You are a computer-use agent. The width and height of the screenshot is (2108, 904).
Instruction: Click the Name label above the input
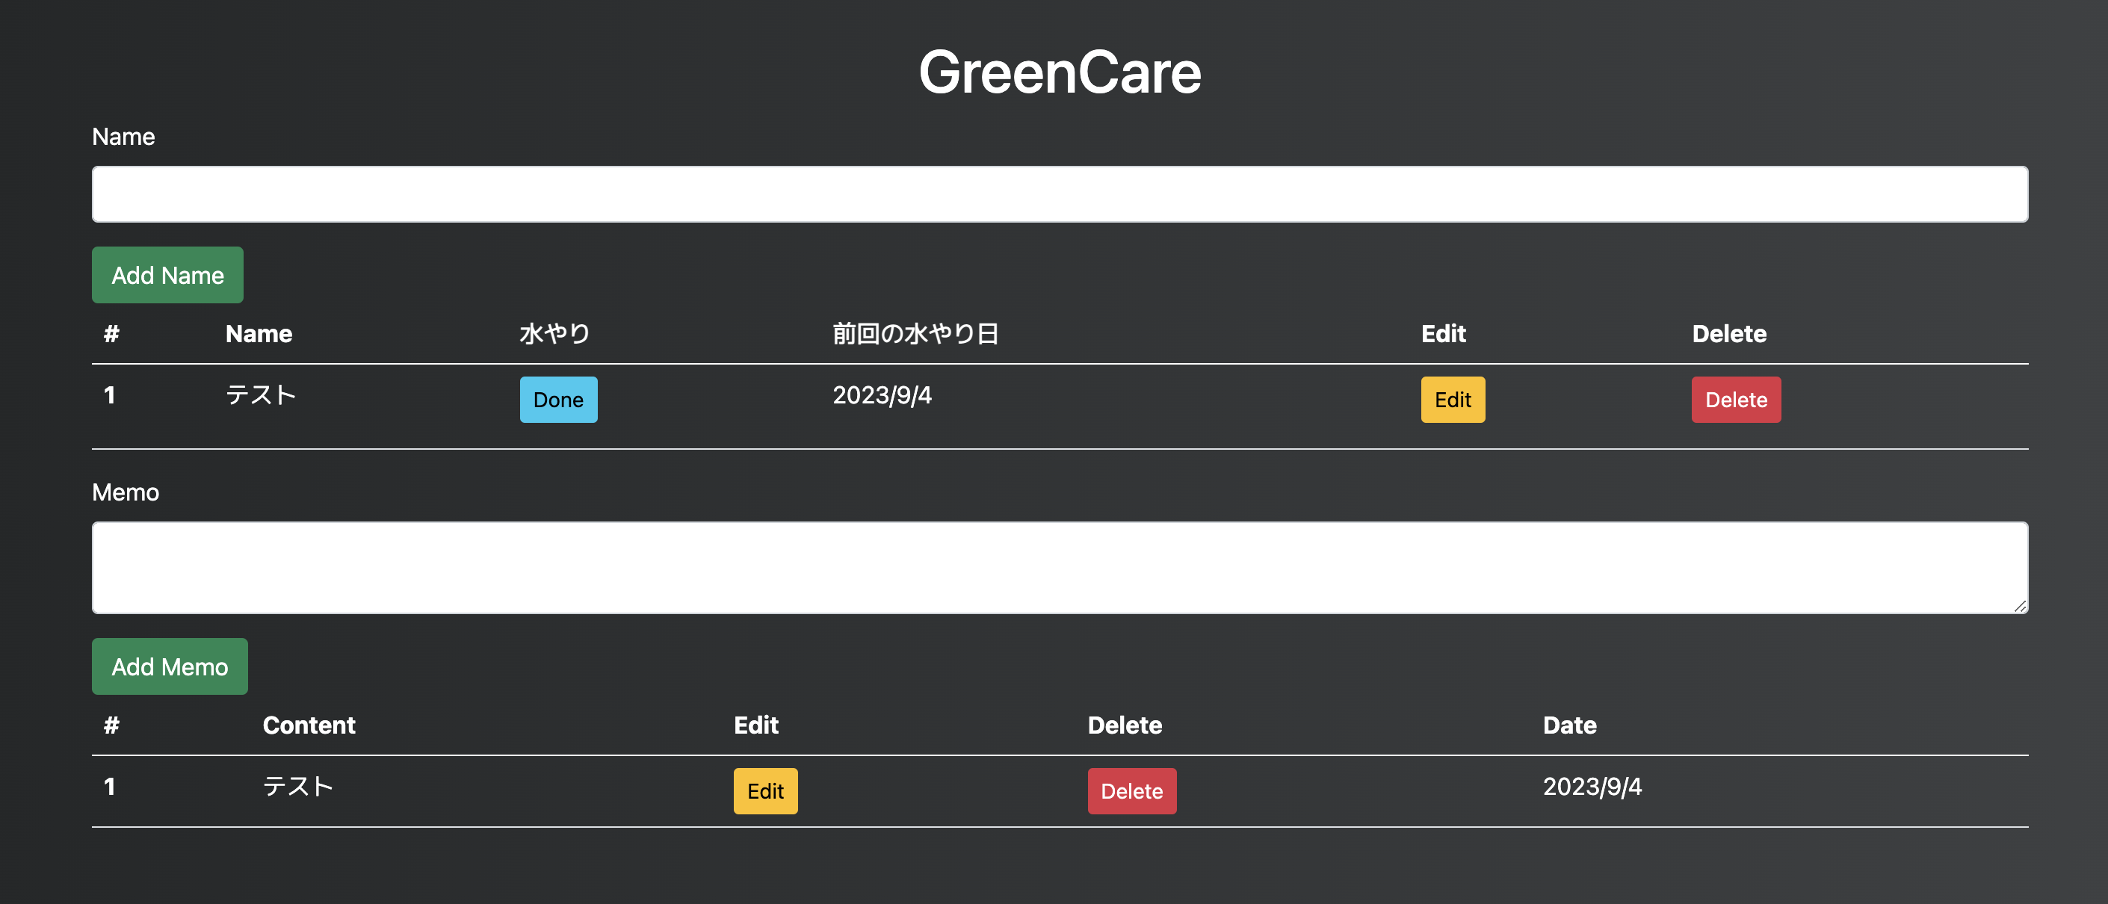click(123, 137)
